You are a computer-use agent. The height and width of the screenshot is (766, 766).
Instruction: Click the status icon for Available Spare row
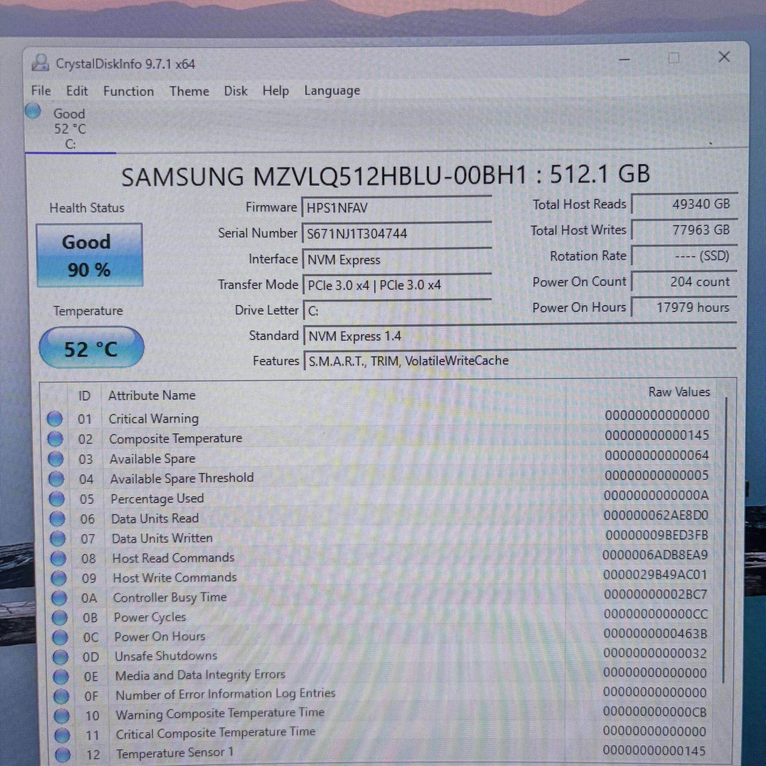coord(55,459)
